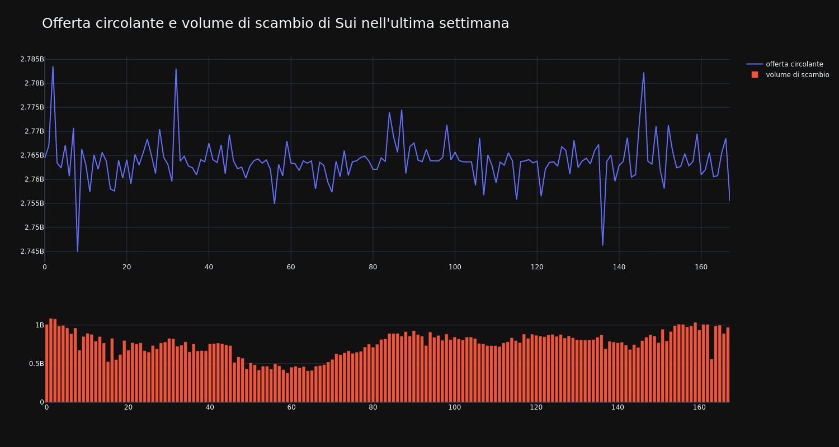Screen dimensions: 839x447
Task: Click x-axis tick 20 on line chart
Action: [126, 267]
